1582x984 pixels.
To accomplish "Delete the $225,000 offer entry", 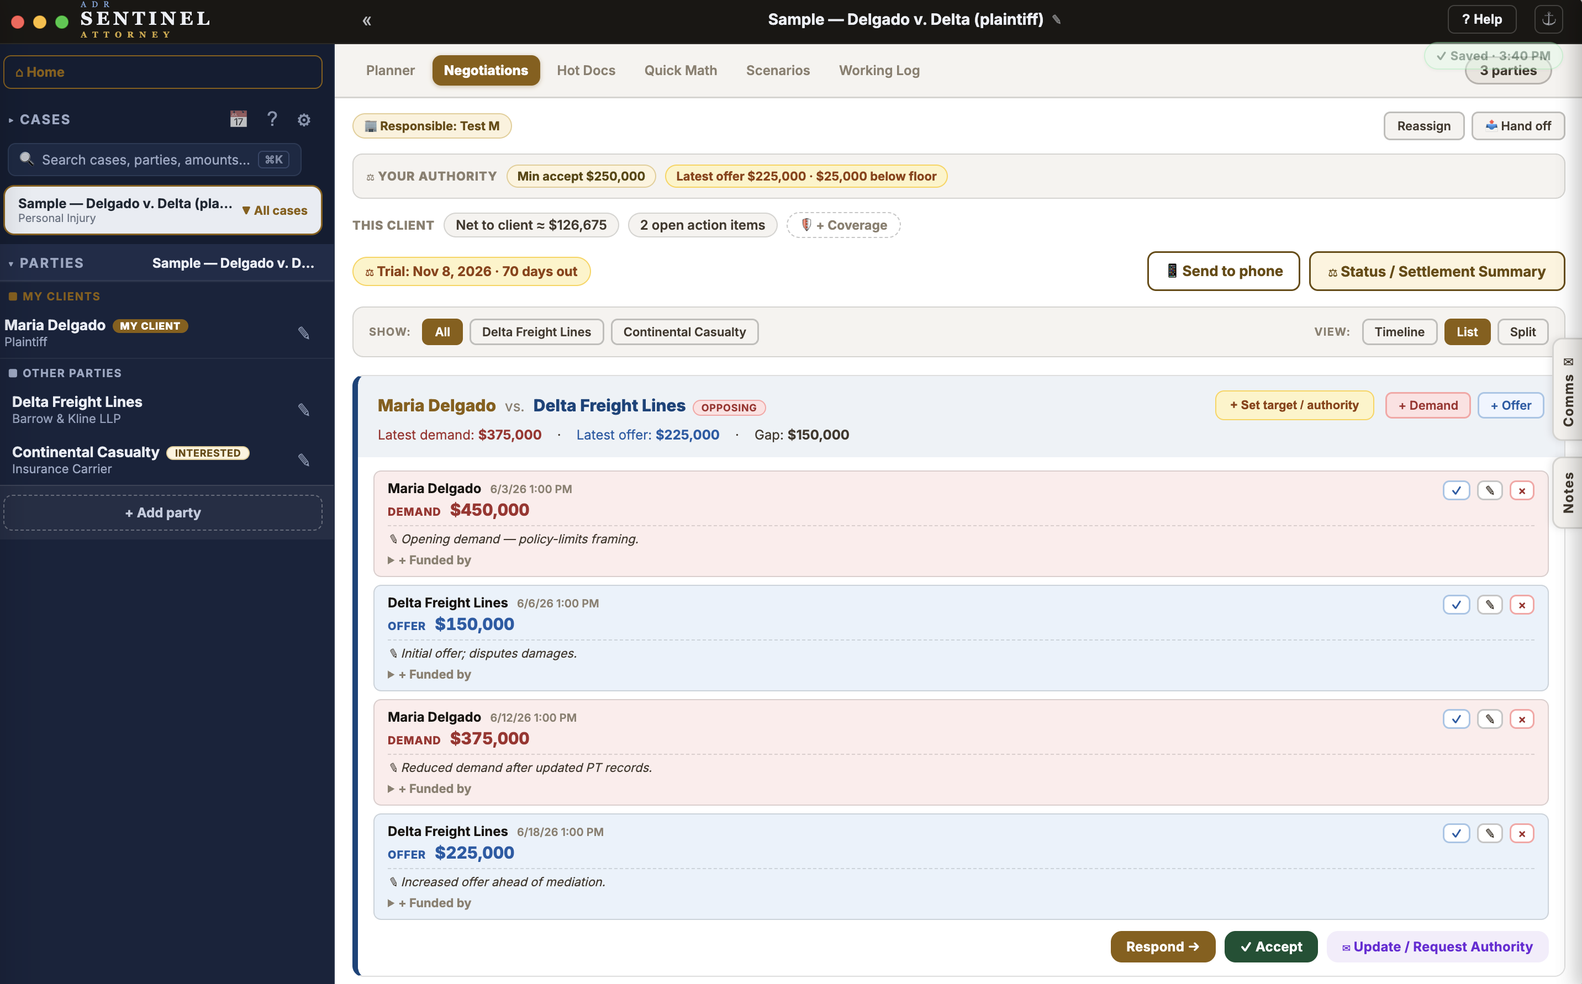I will coord(1521,834).
